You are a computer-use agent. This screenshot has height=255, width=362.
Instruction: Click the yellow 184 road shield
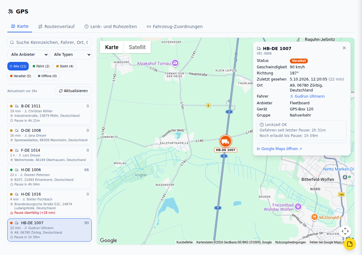341,194
